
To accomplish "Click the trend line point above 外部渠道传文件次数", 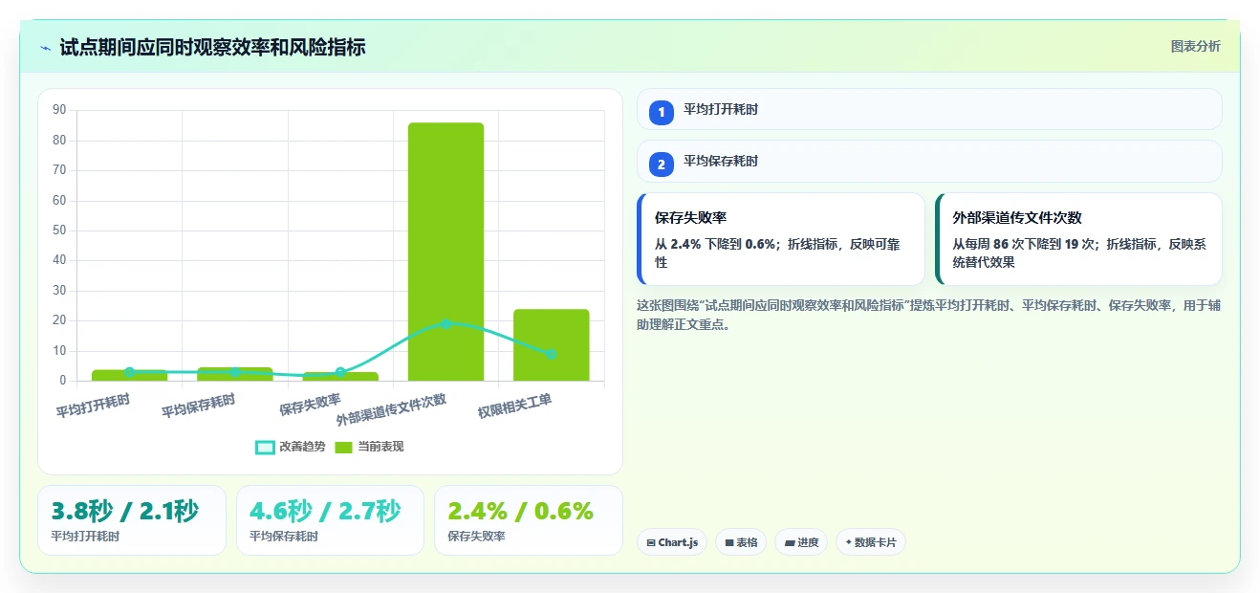I will point(445,324).
